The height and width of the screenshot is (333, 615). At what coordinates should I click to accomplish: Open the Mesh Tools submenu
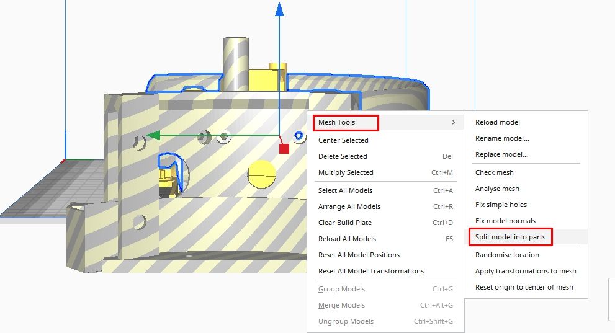tap(385, 122)
